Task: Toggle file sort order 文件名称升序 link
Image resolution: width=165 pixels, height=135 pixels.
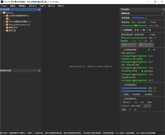Action: 139,18
